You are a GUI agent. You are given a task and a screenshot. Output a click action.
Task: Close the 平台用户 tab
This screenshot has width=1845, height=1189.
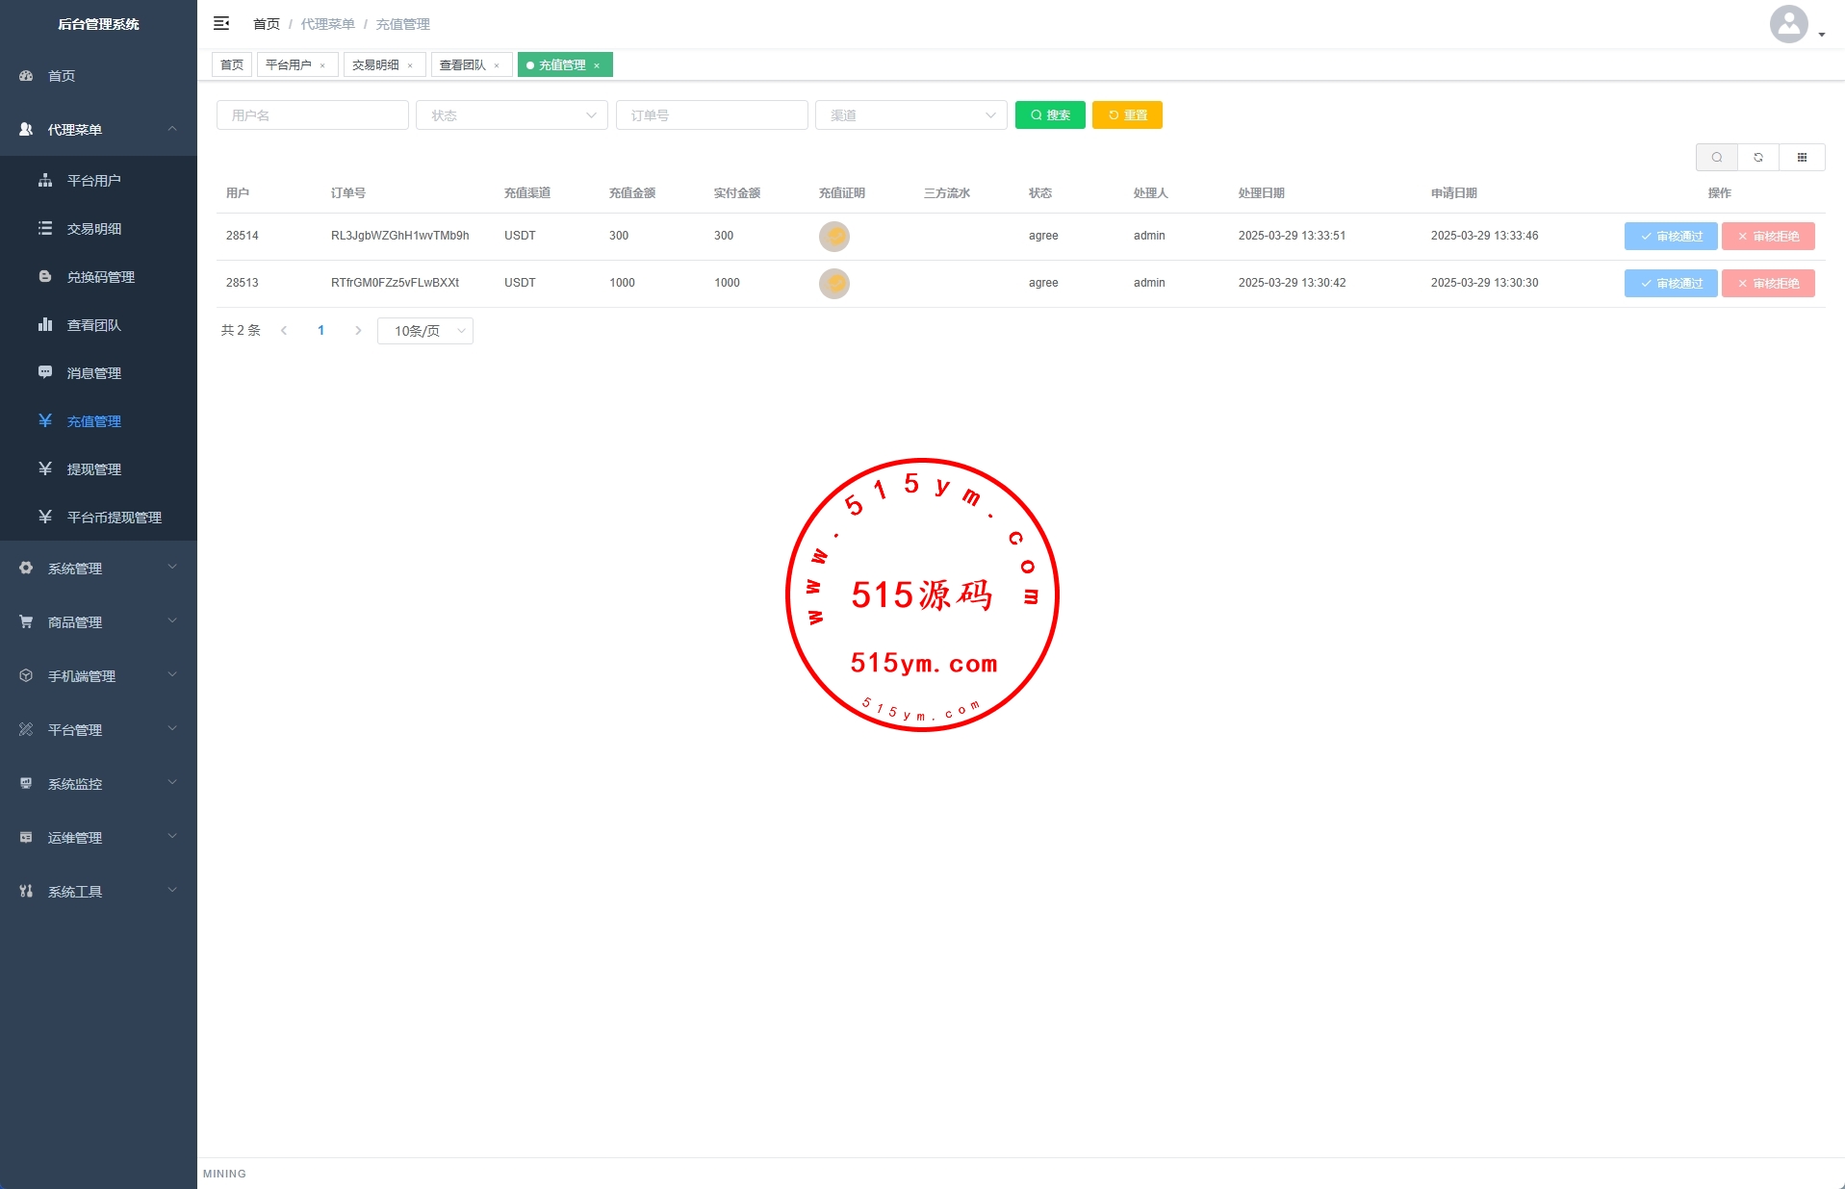click(322, 65)
